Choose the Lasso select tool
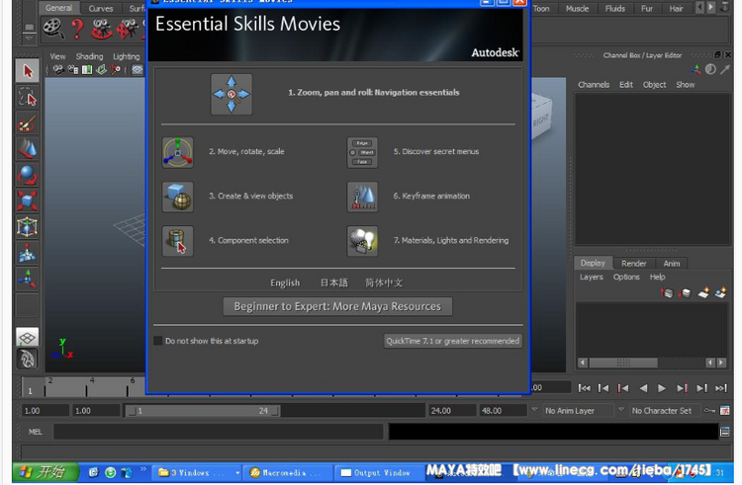This screenshot has height=485, width=742. [x=28, y=97]
